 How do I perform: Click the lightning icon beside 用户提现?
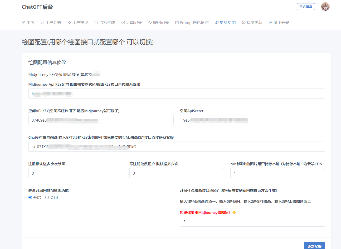[x=69, y=23]
